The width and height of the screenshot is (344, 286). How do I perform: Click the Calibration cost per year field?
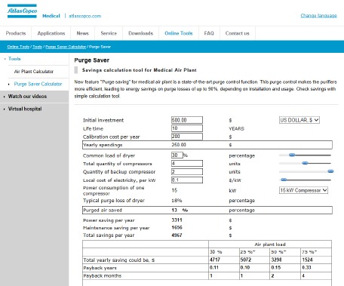pos(187,137)
